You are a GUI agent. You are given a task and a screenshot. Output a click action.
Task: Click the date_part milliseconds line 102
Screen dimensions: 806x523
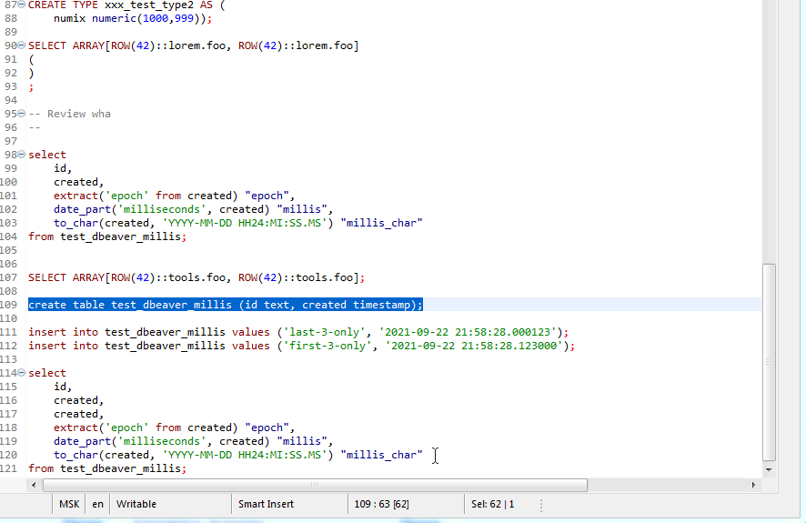(193, 209)
